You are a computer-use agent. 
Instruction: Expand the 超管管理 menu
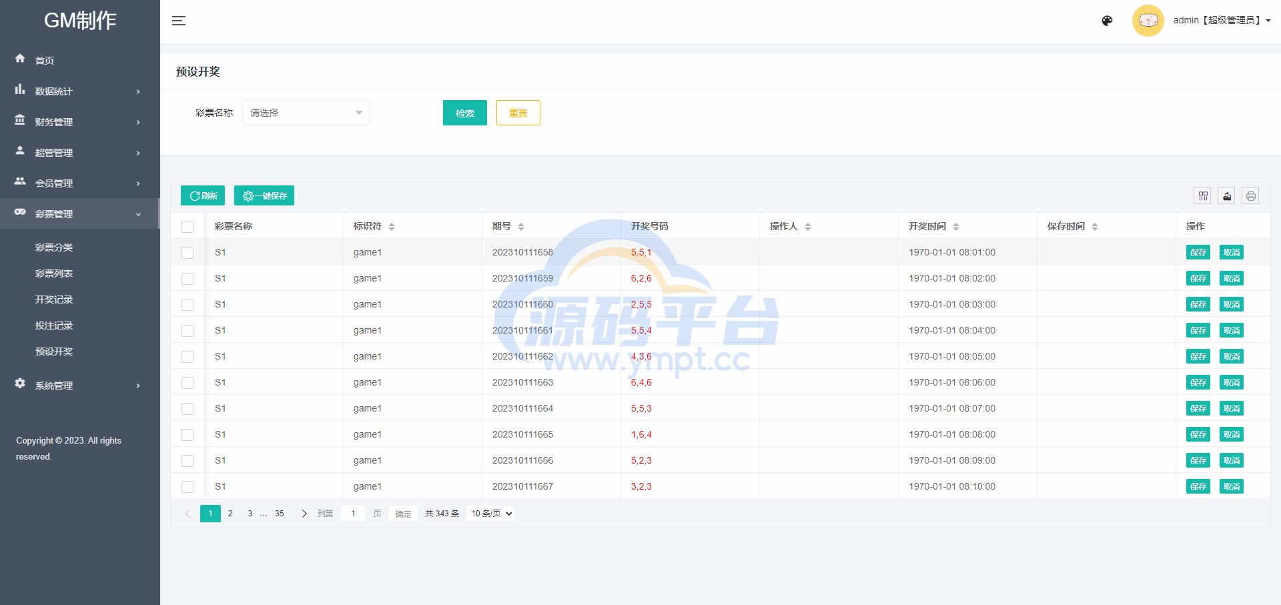coord(80,153)
